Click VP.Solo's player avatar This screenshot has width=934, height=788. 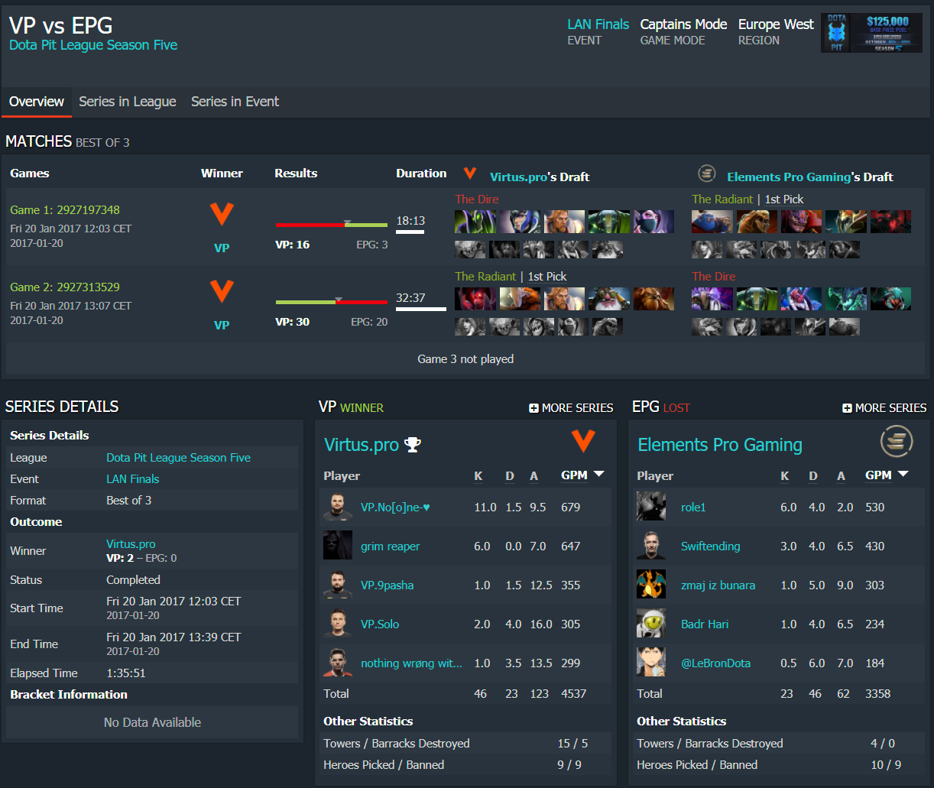[338, 624]
